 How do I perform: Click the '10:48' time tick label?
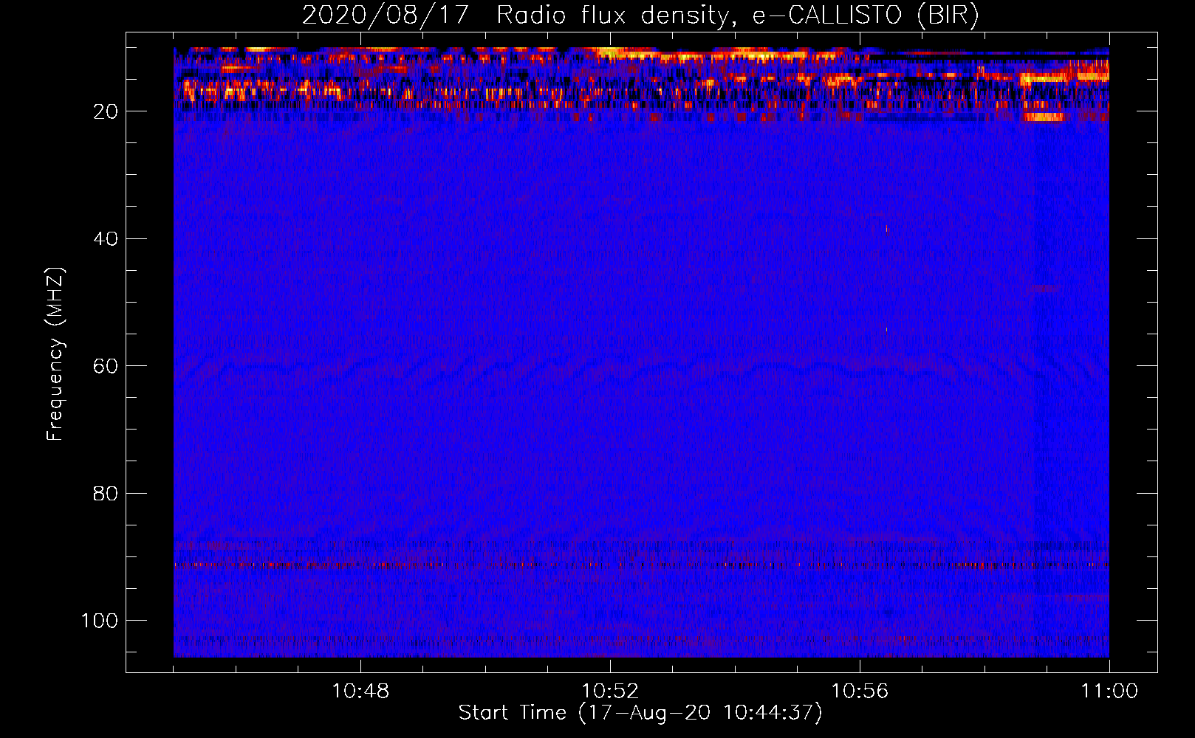[360, 692]
